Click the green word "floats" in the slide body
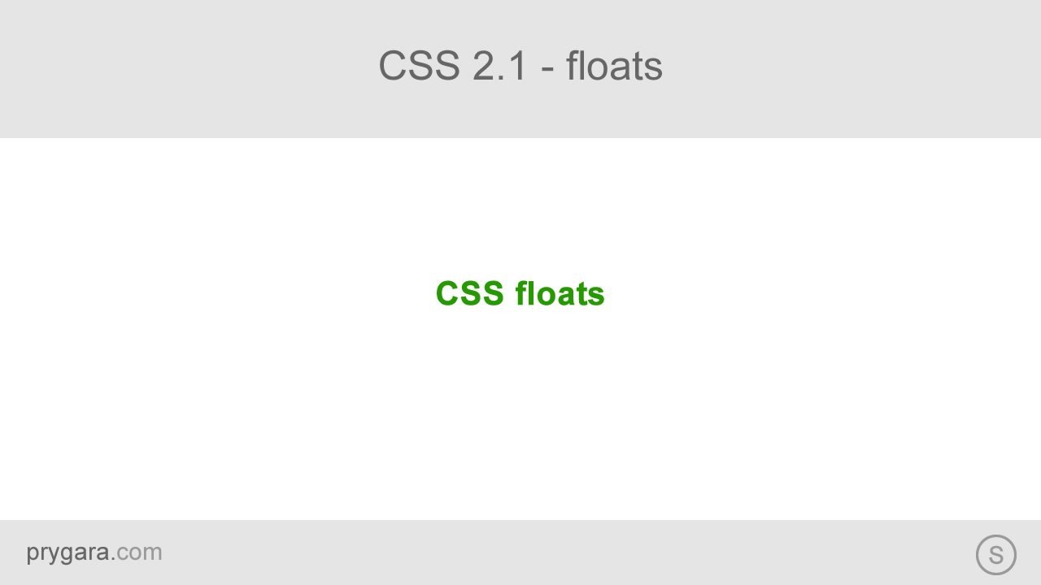The height and width of the screenshot is (585, 1041). (560, 293)
